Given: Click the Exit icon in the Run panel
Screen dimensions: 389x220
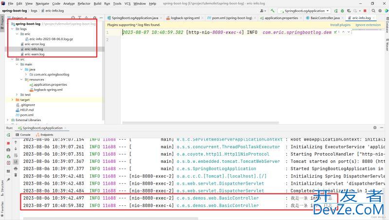Looking at the screenshot, I should pyautogui.click(x=8, y=163).
